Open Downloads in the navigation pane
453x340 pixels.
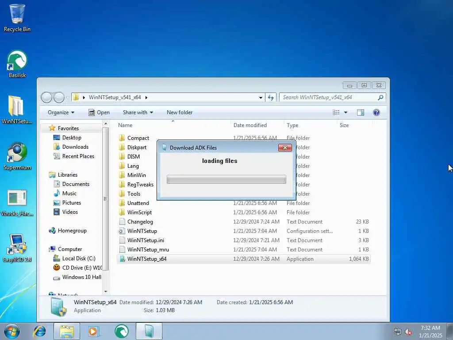[75, 147]
